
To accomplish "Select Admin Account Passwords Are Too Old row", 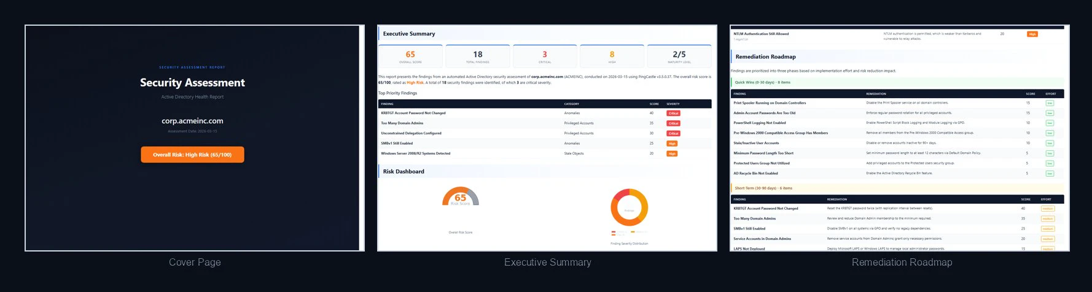I will [x=897, y=113].
